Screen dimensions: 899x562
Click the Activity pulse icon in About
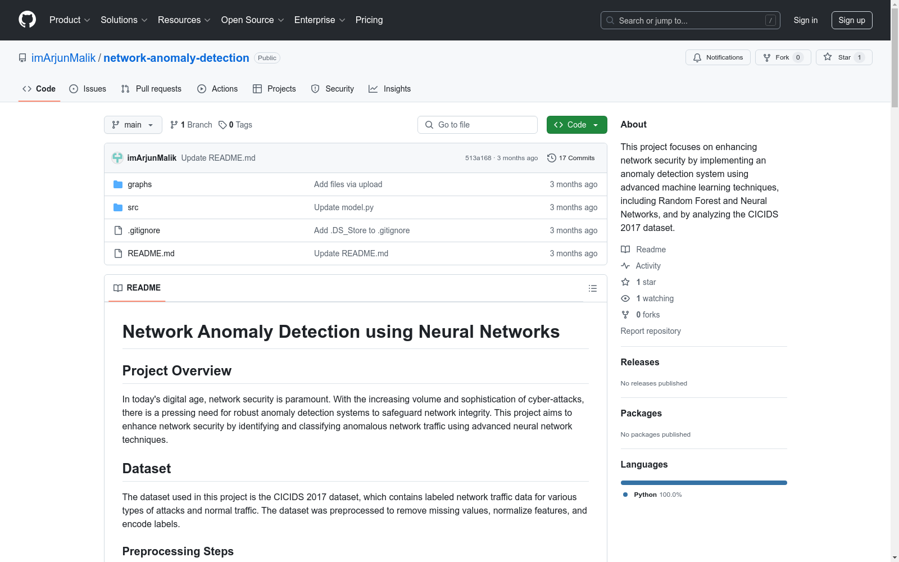point(625,266)
